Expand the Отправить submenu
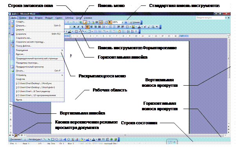 38,75
